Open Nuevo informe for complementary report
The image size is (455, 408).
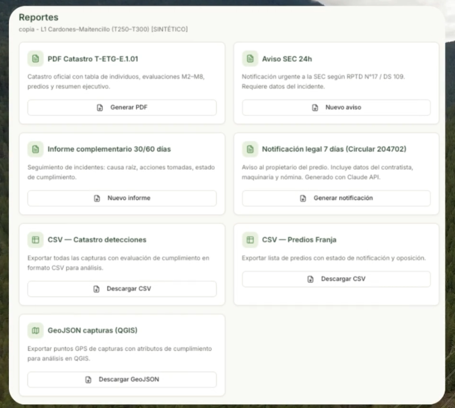click(122, 198)
